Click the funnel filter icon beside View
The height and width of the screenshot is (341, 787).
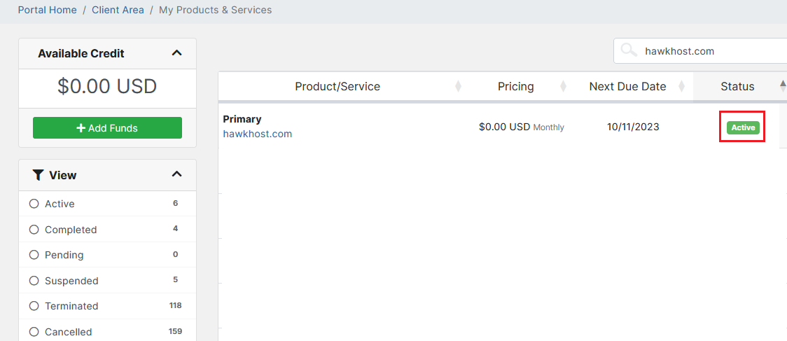(39, 175)
